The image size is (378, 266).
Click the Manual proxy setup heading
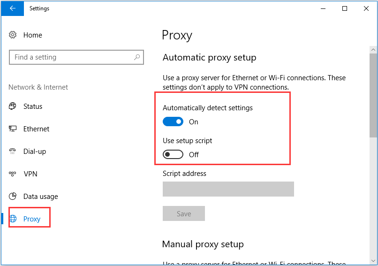(x=203, y=244)
